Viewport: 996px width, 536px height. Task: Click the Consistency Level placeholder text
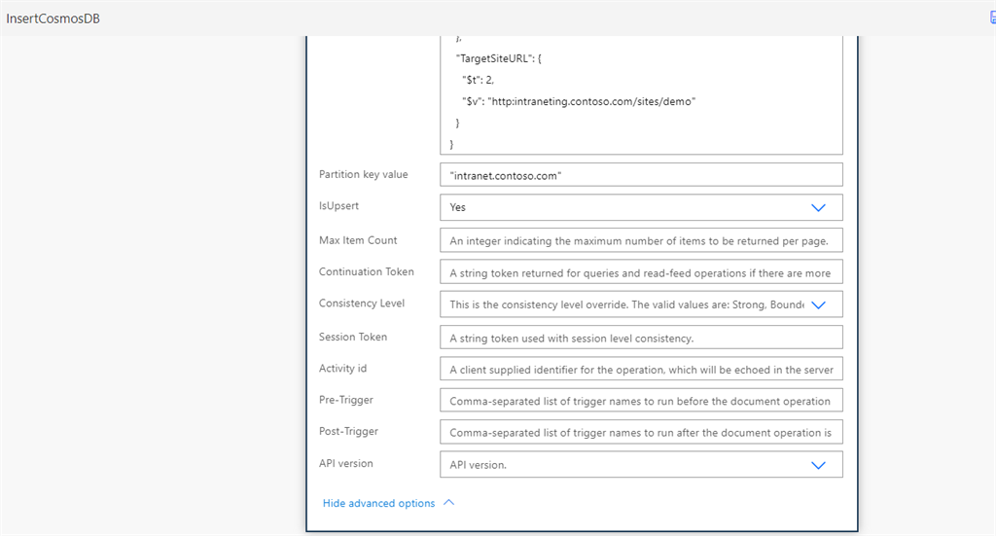tap(626, 304)
